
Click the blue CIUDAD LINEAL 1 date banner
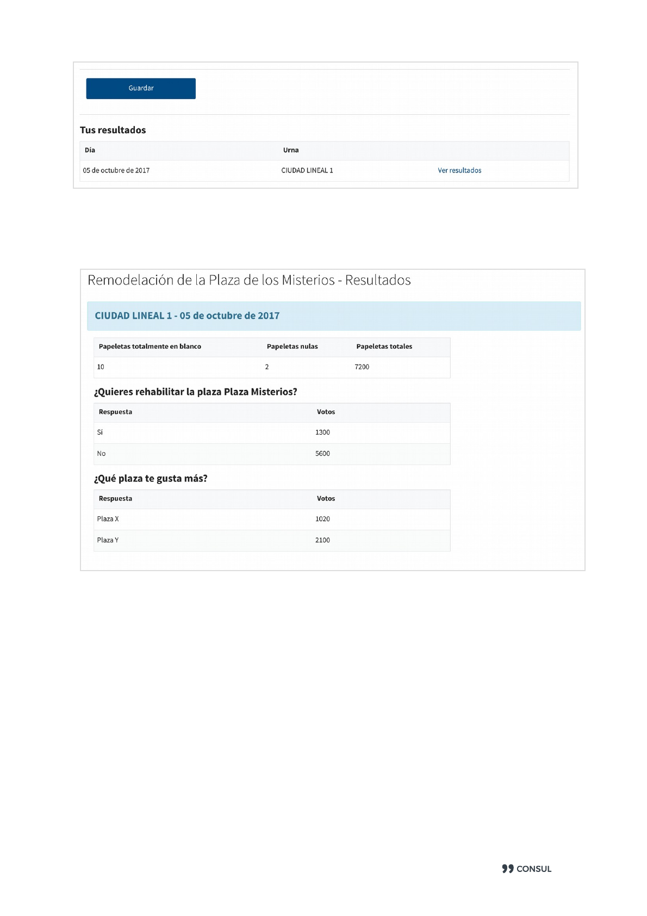pos(333,316)
